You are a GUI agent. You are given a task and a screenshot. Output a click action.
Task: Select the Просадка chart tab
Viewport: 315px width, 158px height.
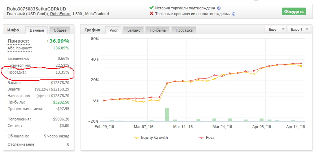(x=184, y=30)
